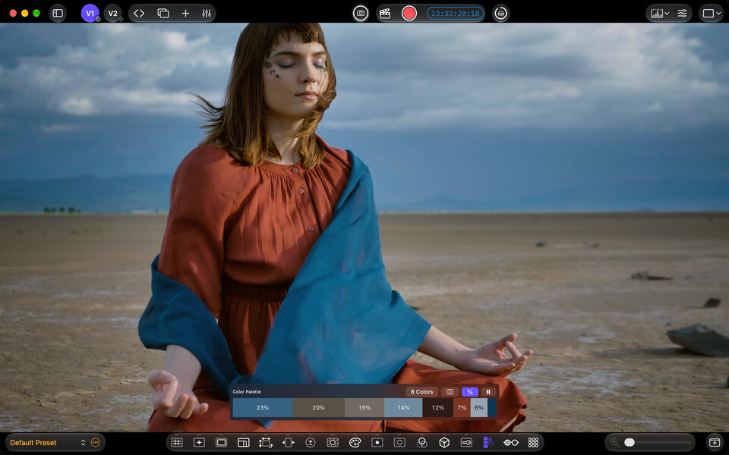729x455 pixels.
Task: Select the 14% light blue swatch
Action: tap(403, 408)
